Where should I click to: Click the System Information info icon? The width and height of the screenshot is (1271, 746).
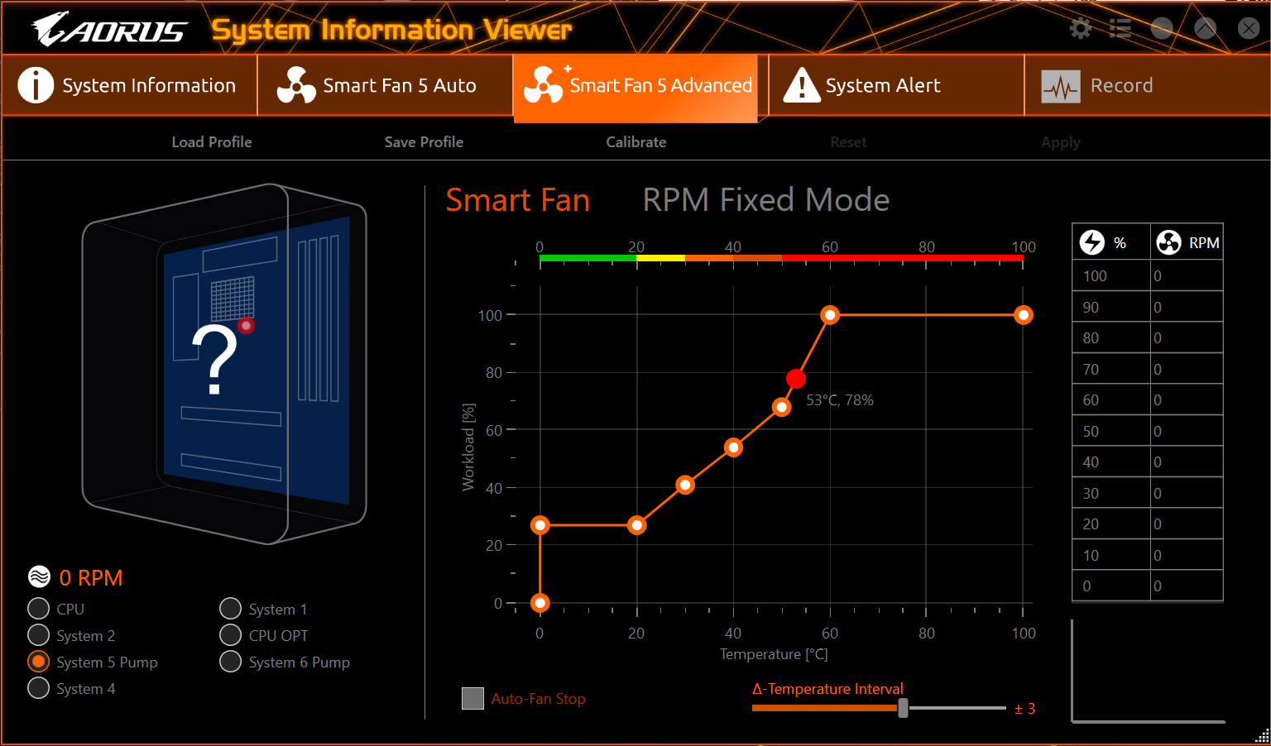(36, 85)
